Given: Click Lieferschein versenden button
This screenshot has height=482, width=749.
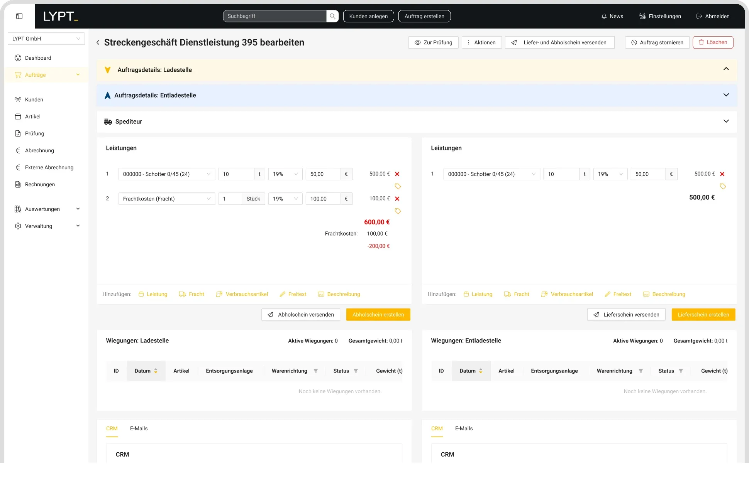Looking at the screenshot, I should tap(626, 315).
